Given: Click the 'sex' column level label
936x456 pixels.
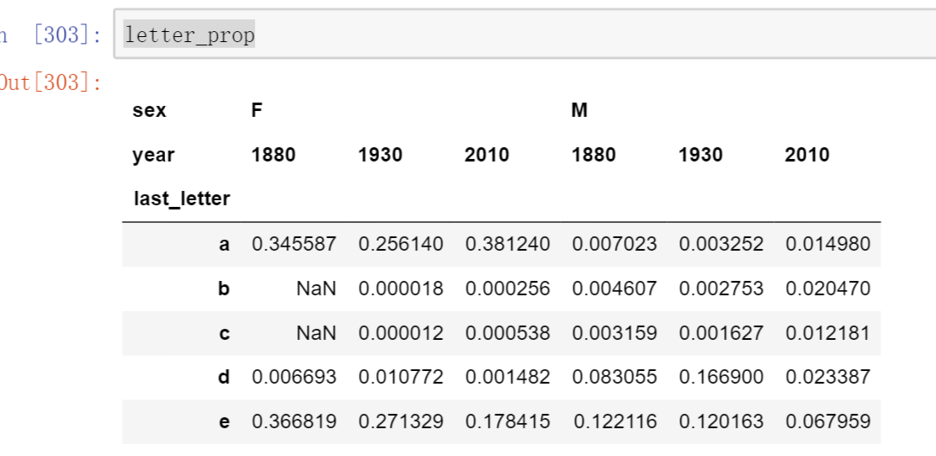Looking at the screenshot, I should pos(149,110).
